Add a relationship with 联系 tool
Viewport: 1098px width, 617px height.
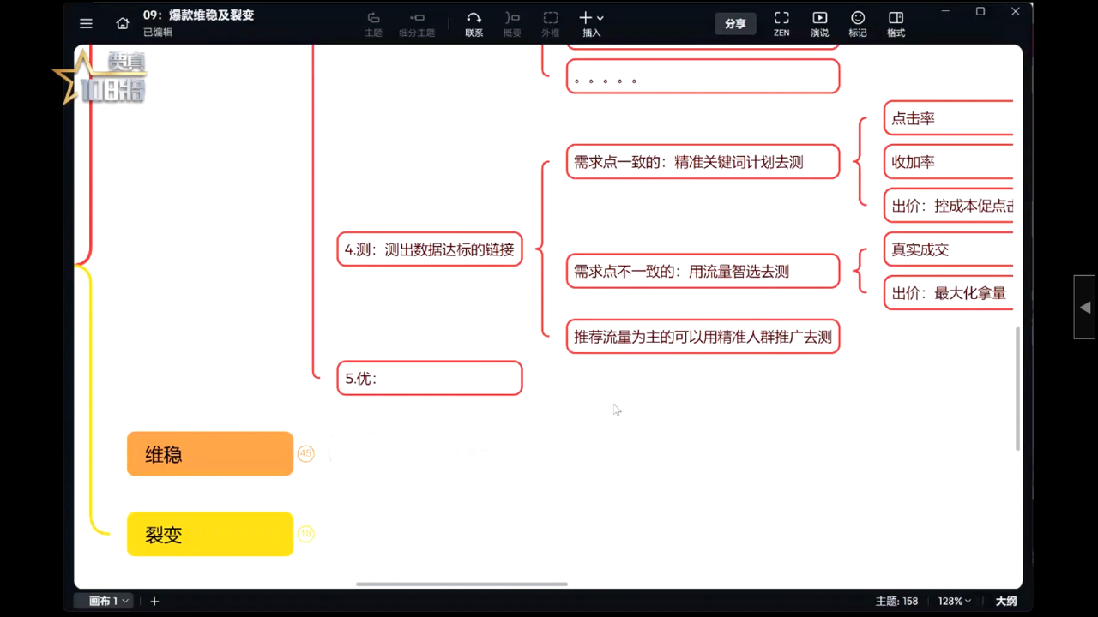click(x=474, y=24)
